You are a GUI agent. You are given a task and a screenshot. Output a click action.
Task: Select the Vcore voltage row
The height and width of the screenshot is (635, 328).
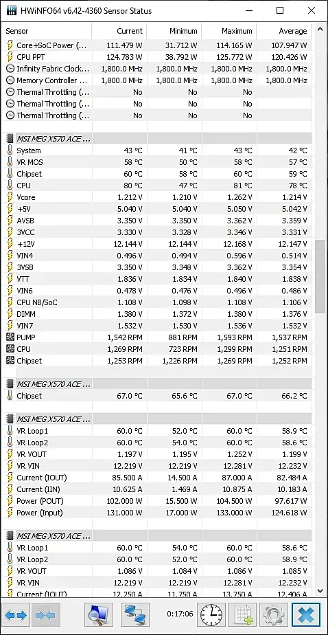tap(157, 197)
